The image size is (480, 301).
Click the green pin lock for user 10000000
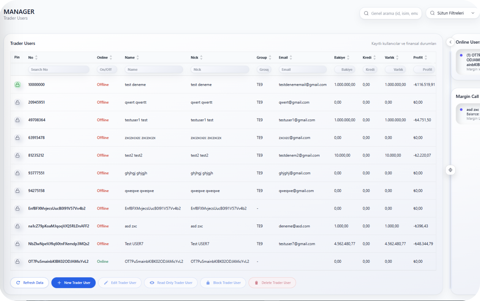point(17,85)
